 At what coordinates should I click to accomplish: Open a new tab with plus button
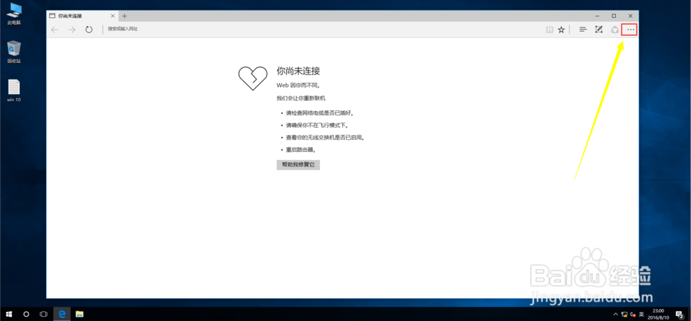(124, 16)
